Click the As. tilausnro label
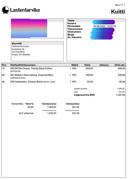This screenshot has width=132, height=179. [x=74, y=37]
